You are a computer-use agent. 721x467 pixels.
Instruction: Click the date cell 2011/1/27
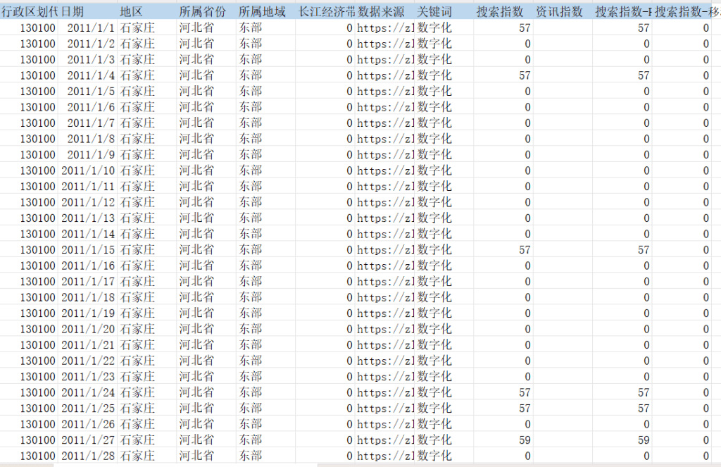(x=88, y=440)
